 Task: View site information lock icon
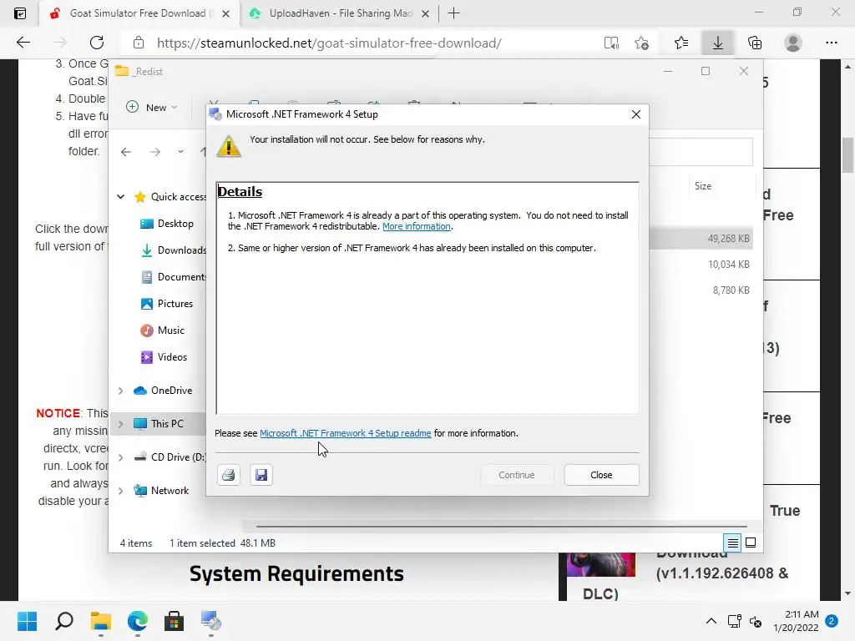tap(139, 43)
